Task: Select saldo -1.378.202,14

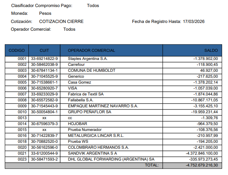Action: 205,82
